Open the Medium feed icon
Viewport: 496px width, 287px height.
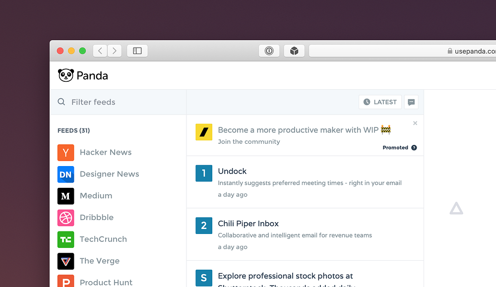click(66, 196)
